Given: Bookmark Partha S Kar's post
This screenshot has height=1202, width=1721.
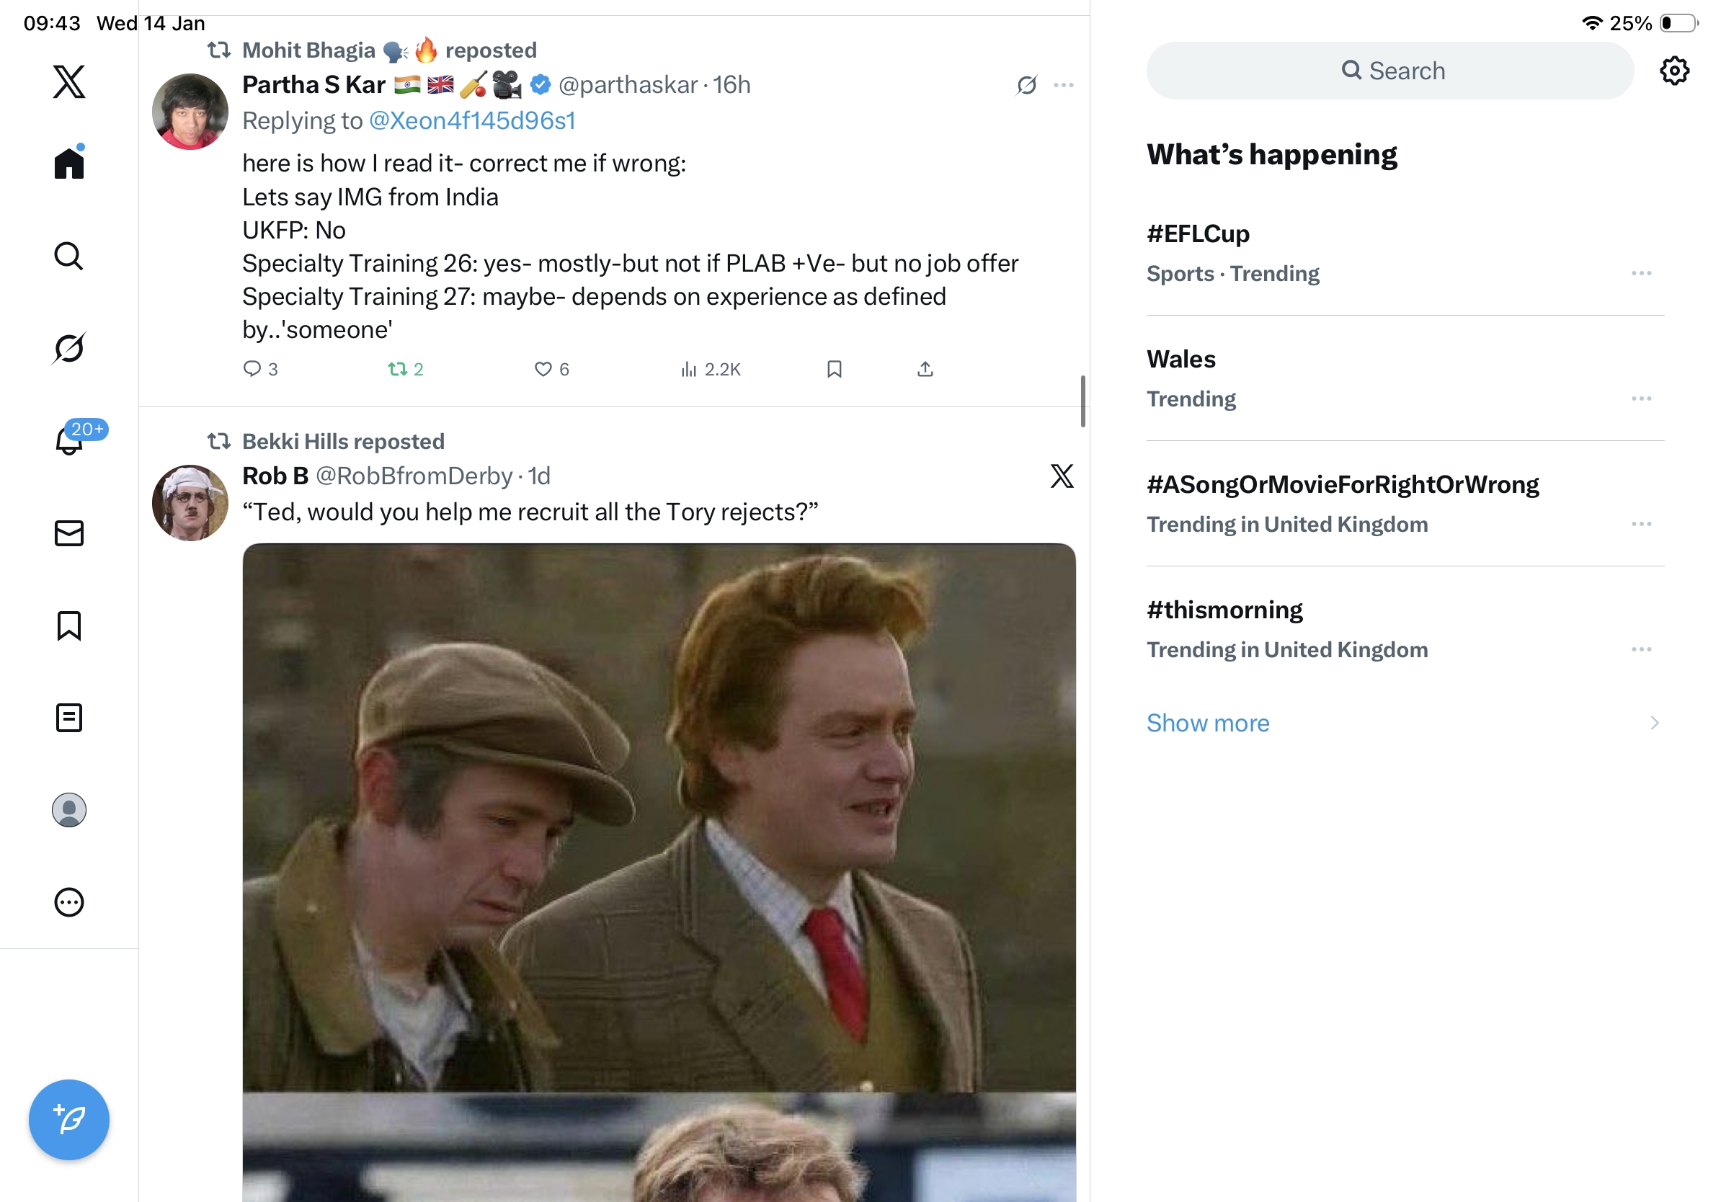Looking at the screenshot, I should pos(835,369).
